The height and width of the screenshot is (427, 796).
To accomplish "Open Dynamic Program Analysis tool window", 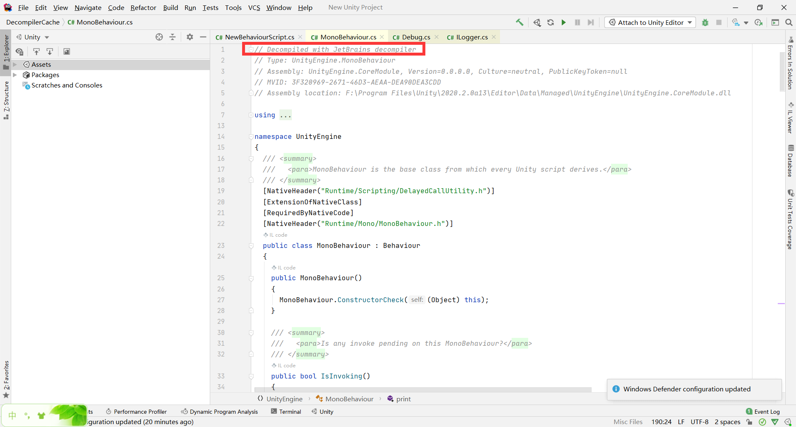I will pos(220,412).
